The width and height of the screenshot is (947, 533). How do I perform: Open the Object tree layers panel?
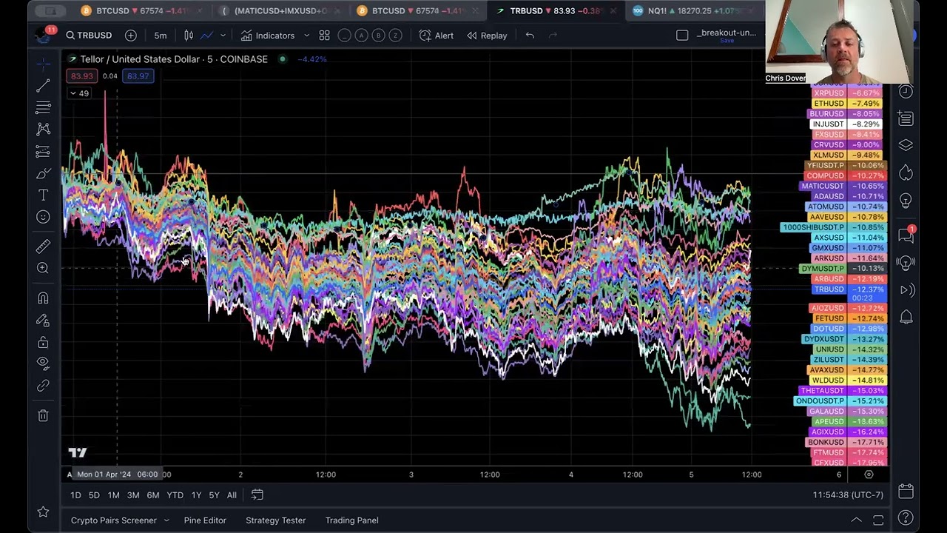[906, 145]
